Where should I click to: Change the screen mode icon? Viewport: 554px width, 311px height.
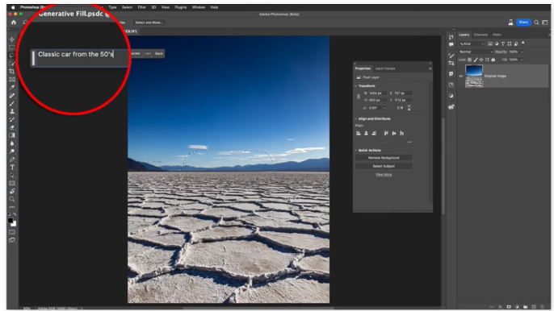[x=12, y=240]
